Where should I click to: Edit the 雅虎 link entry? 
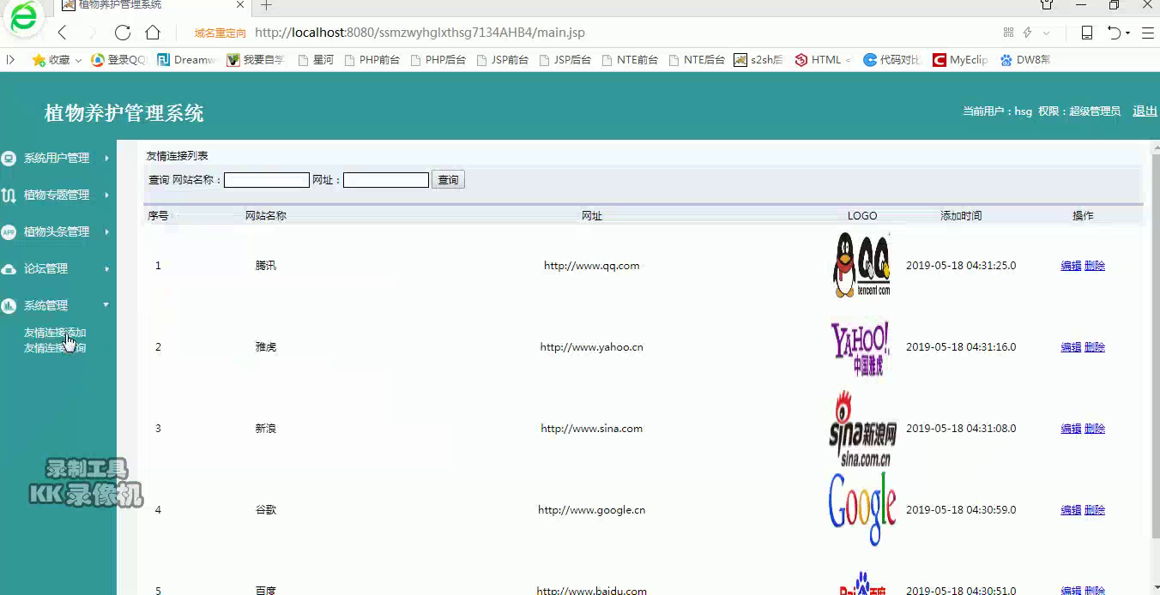[1071, 347]
